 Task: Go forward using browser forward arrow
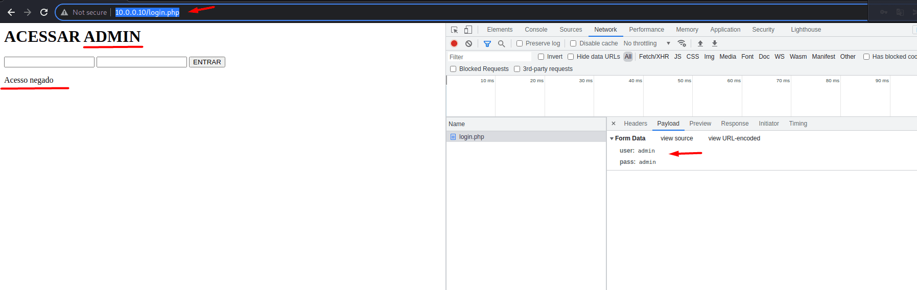(x=28, y=12)
